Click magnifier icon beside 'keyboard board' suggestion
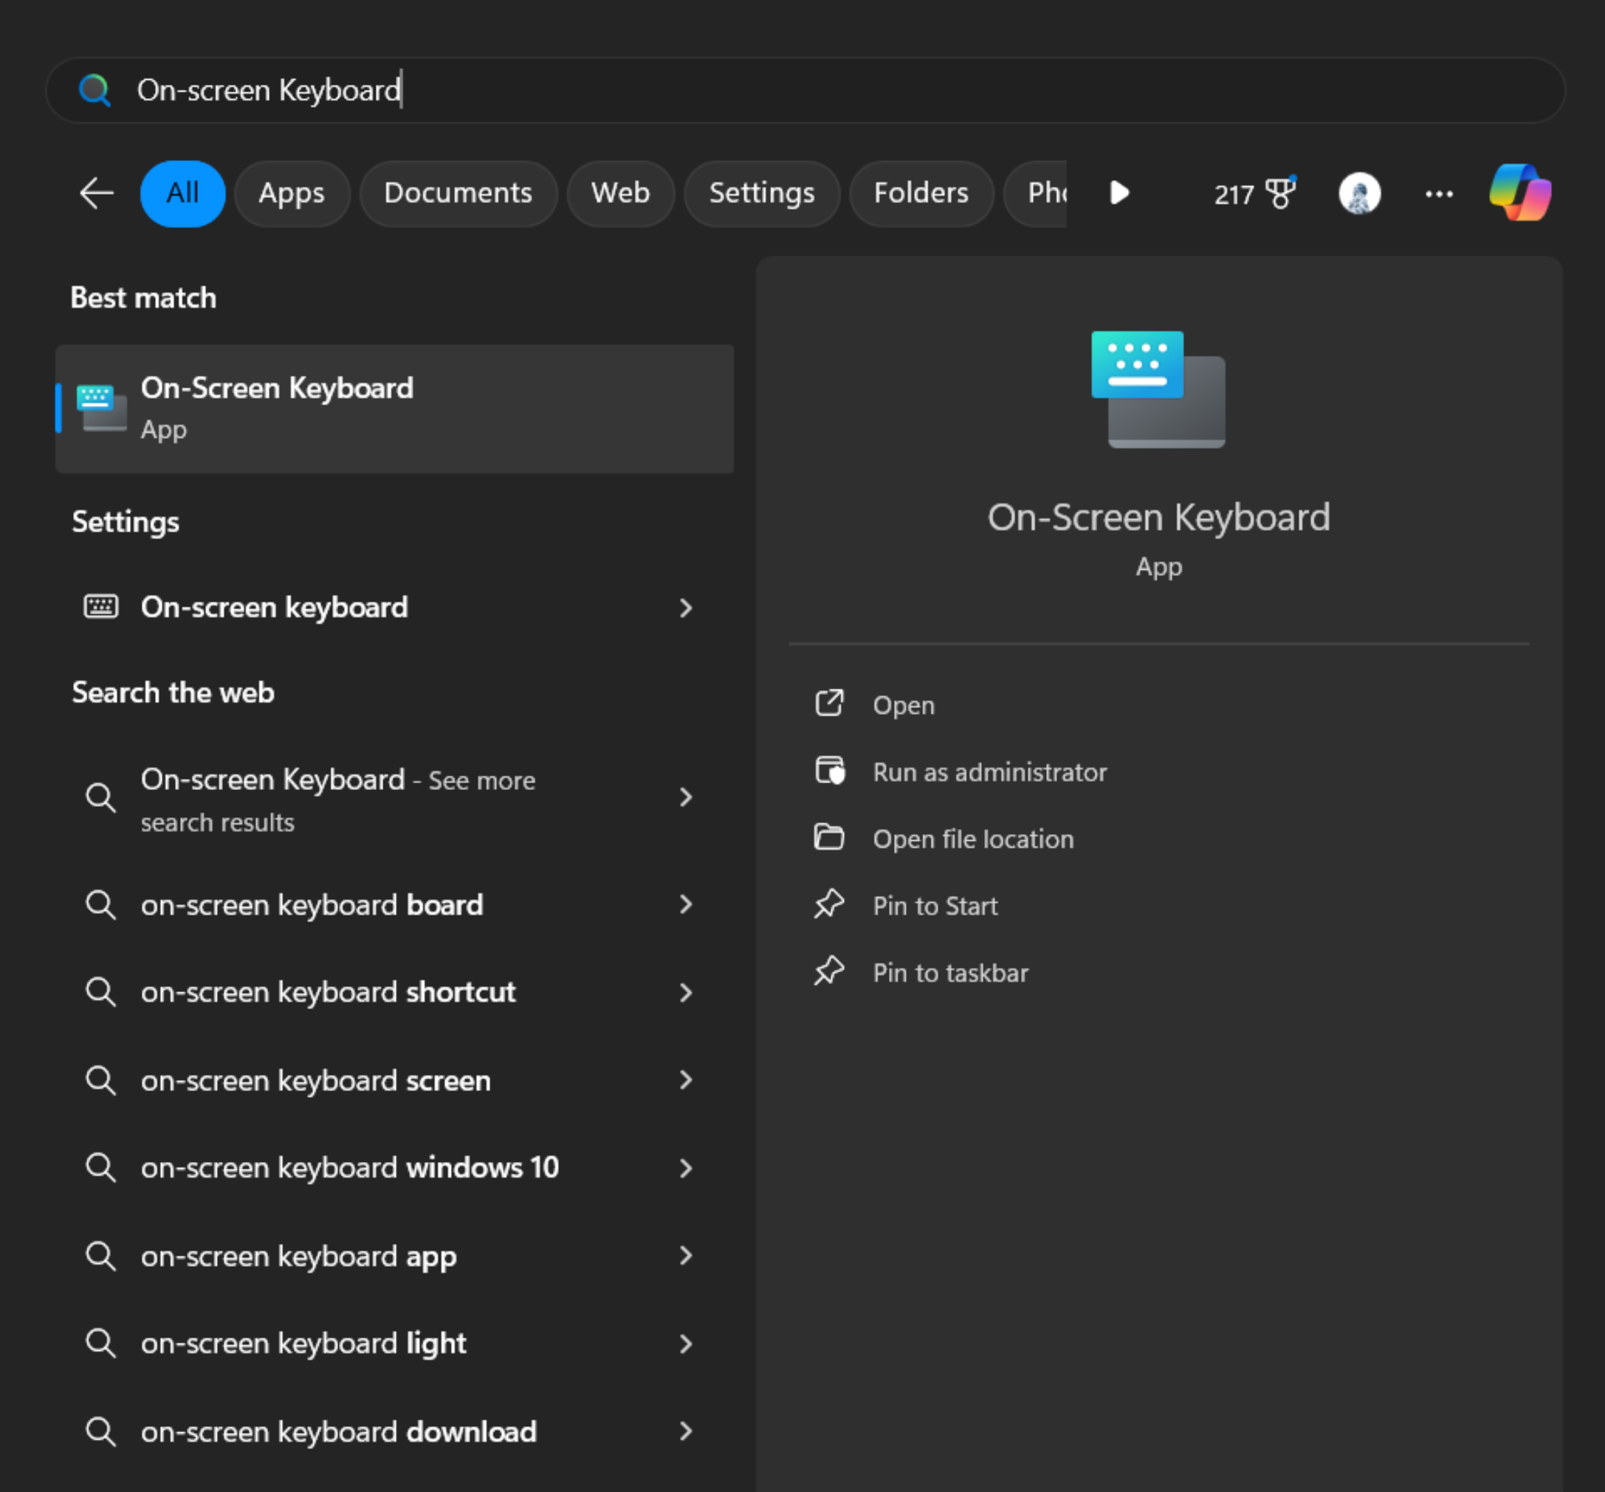The height and width of the screenshot is (1492, 1605). tap(101, 904)
